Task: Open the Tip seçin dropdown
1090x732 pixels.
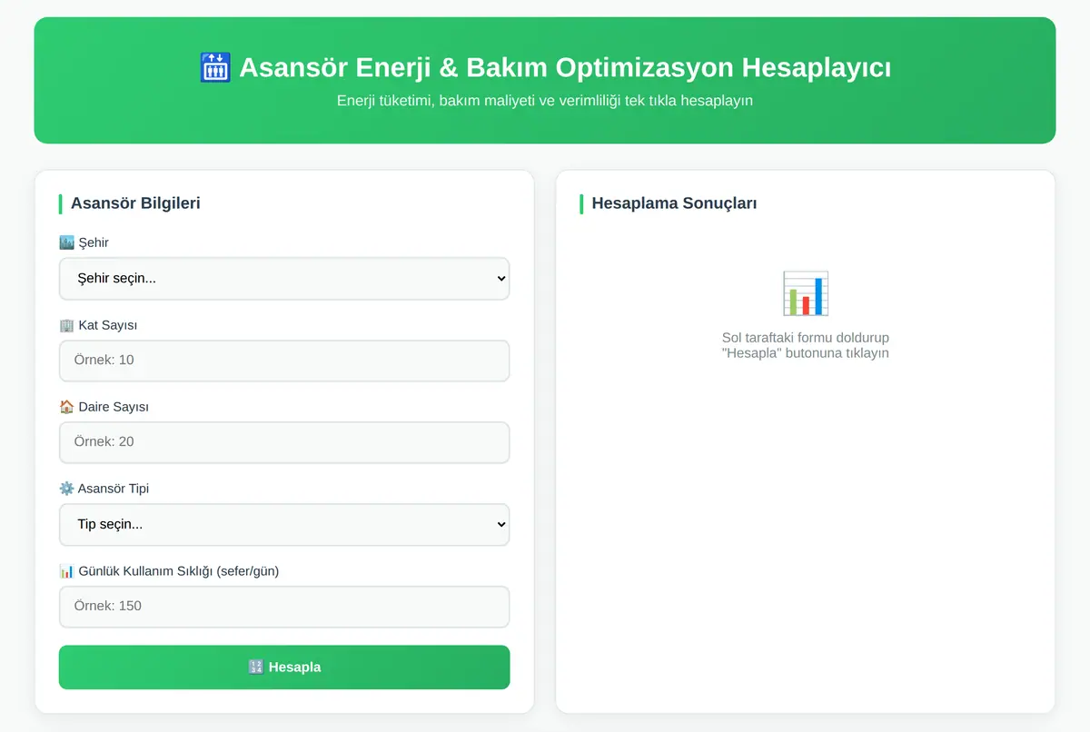Action: [x=284, y=524]
